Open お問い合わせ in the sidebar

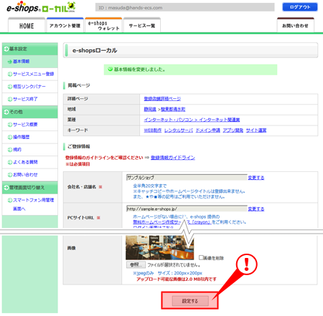pyautogui.click(x=25, y=175)
